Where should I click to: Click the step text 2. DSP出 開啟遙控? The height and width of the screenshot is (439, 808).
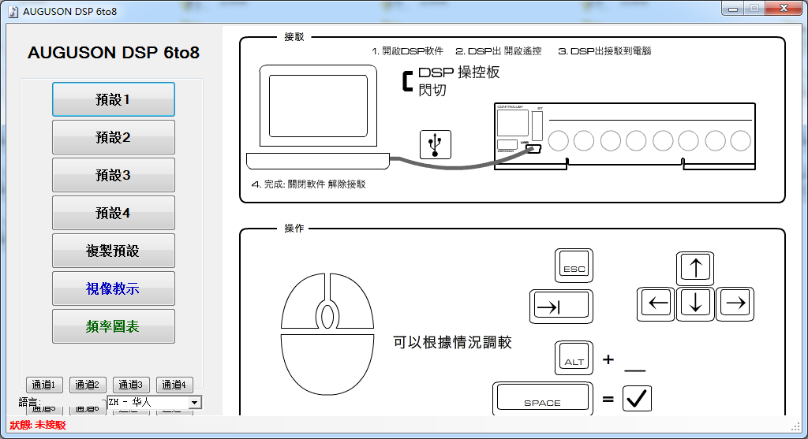[499, 51]
